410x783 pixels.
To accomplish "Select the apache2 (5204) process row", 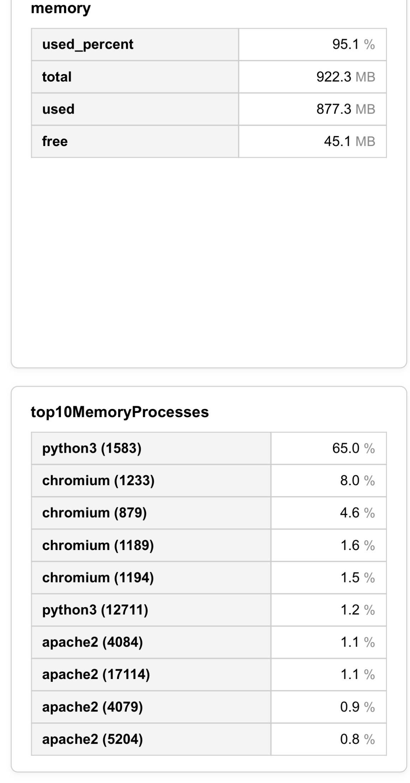I will point(93,739).
